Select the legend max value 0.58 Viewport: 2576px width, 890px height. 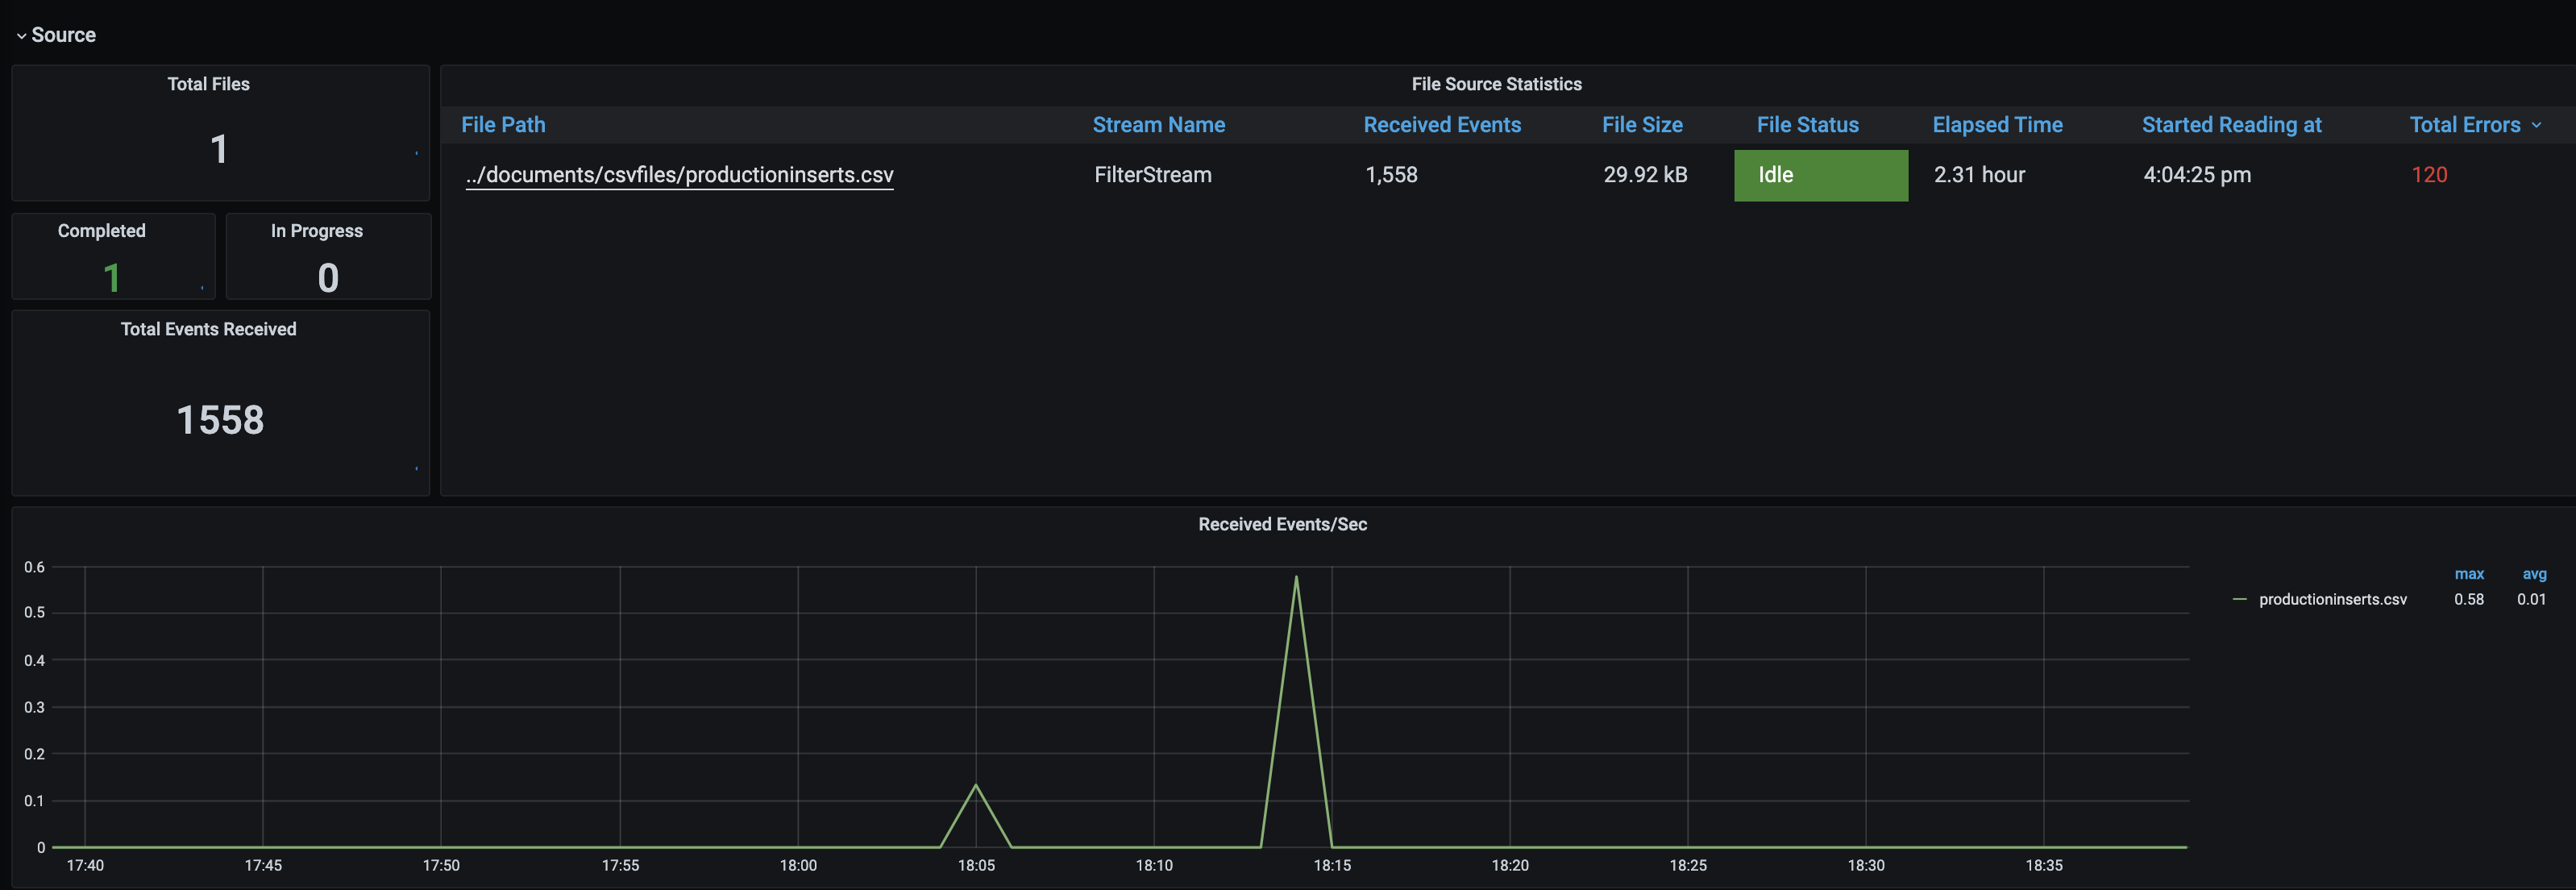point(2468,599)
